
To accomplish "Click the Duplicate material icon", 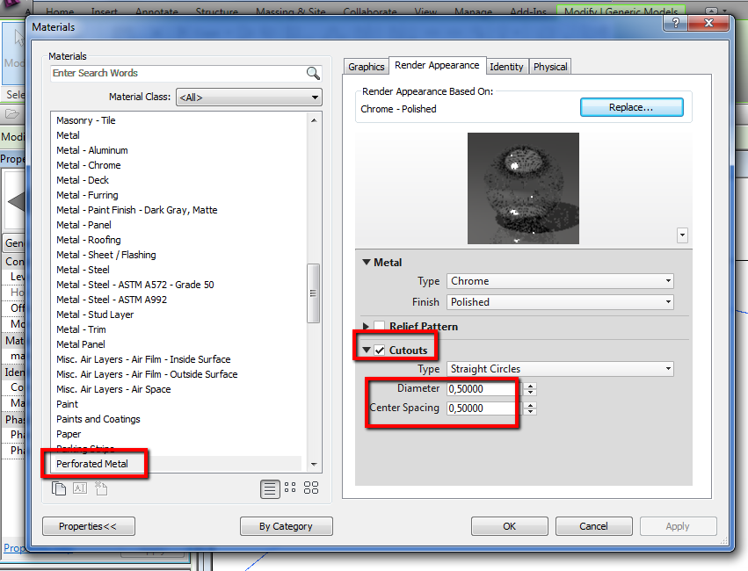I will (x=59, y=488).
